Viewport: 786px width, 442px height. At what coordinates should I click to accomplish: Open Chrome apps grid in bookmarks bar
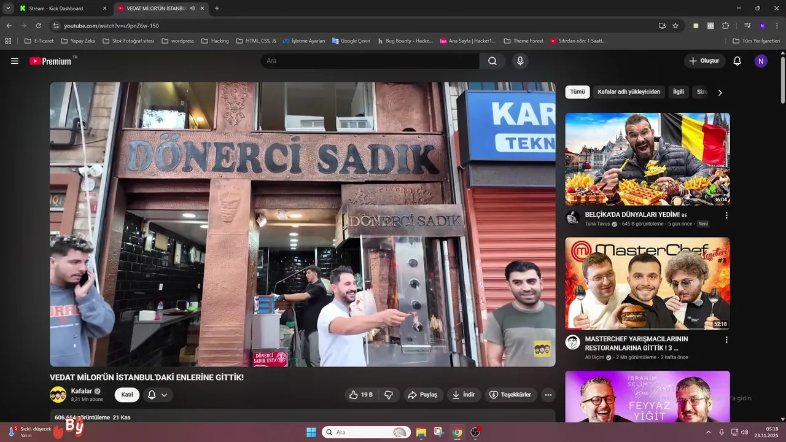pyautogui.click(x=8, y=41)
